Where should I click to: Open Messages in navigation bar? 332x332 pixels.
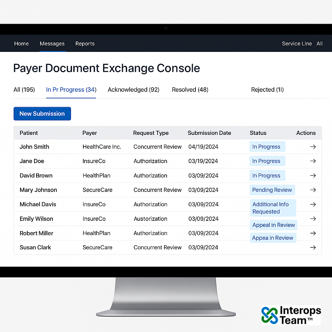pos(52,44)
